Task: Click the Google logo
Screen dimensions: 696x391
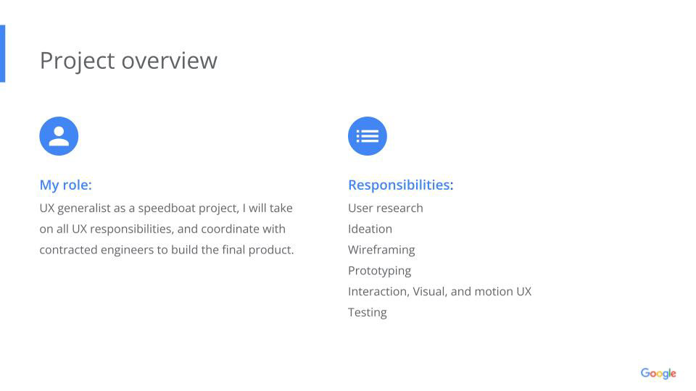Action: pyautogui.click(x=658, y=374)
